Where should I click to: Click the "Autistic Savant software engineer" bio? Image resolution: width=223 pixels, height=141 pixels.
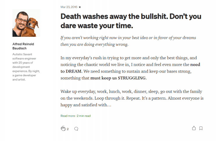click(26, 66)
